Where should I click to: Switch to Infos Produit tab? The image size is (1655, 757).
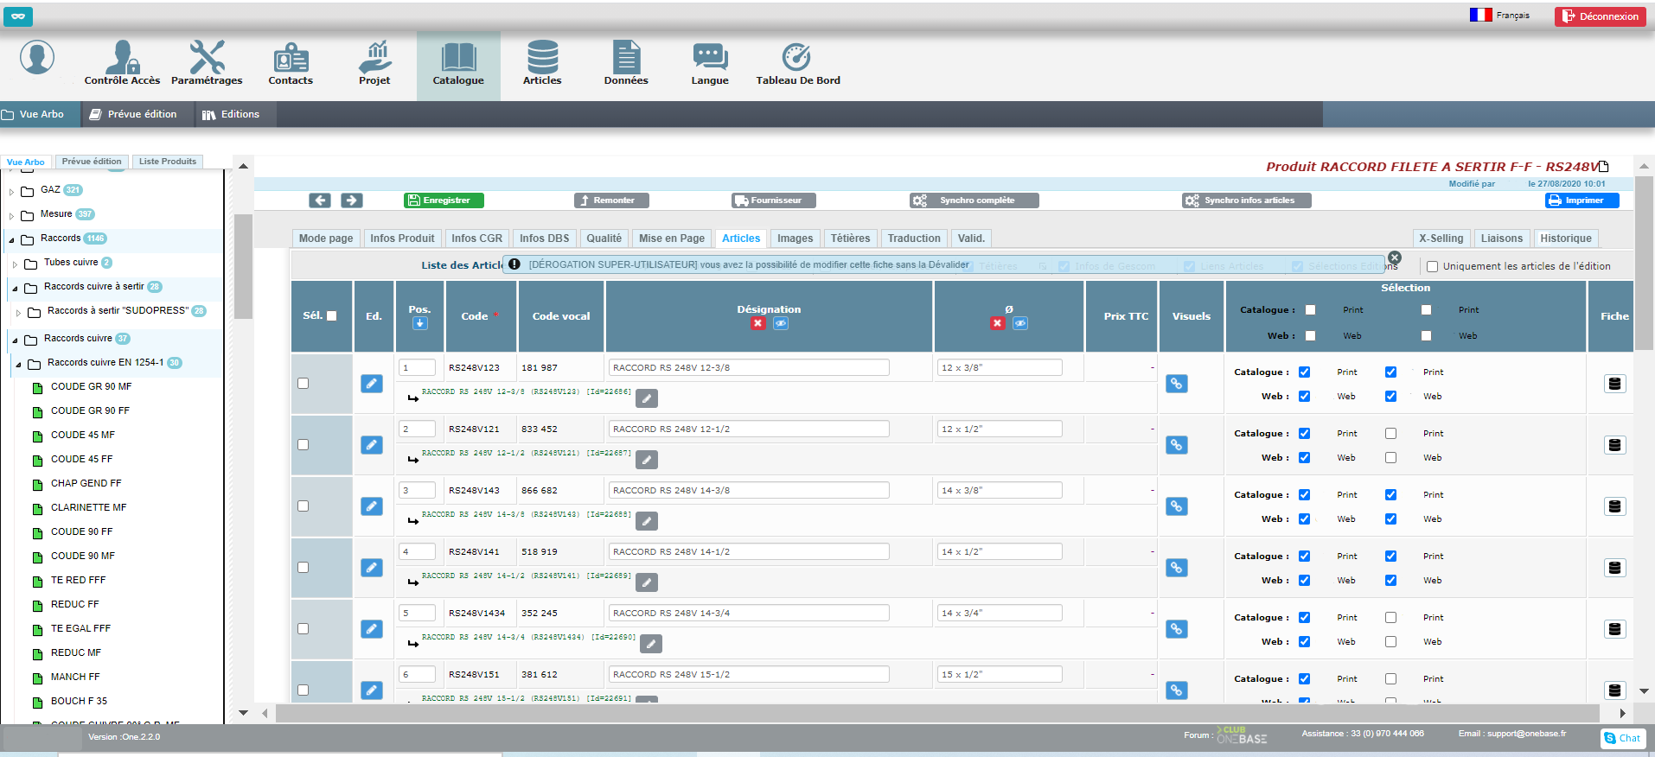tap(402, 239)
